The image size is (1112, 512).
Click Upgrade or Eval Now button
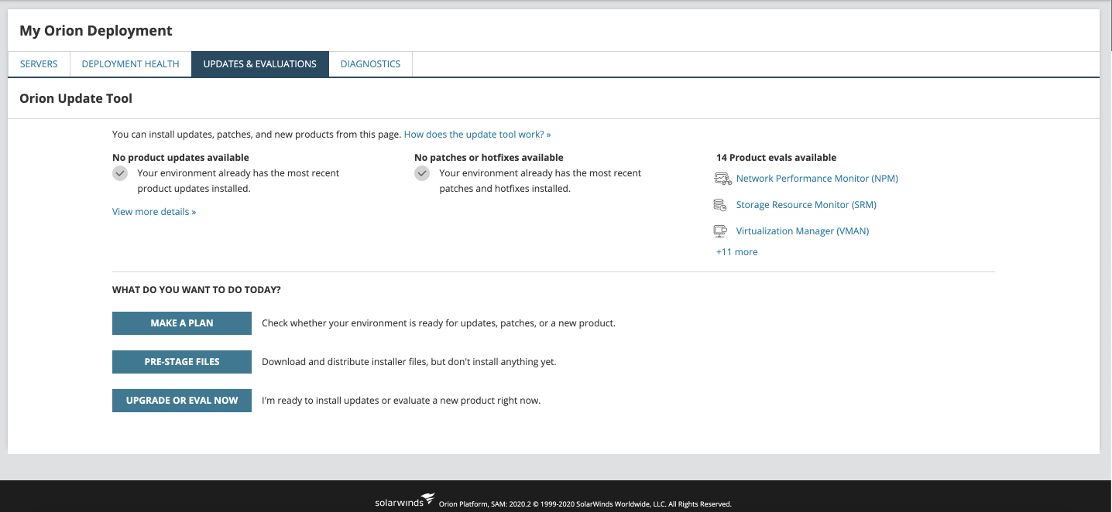coord(182,401)
